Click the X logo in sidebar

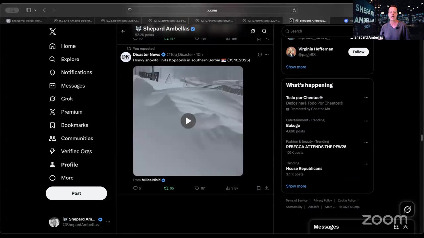(52, 31)
